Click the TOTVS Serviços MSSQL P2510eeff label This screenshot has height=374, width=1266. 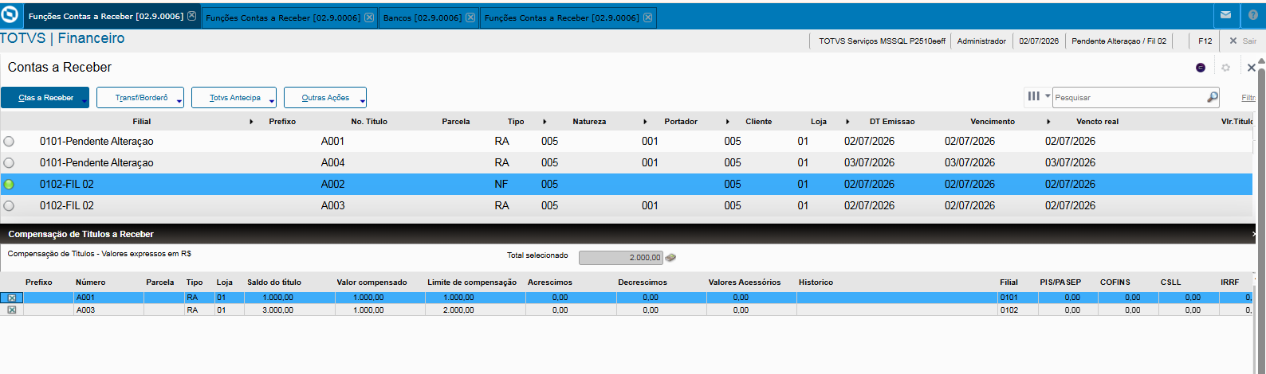882,41
